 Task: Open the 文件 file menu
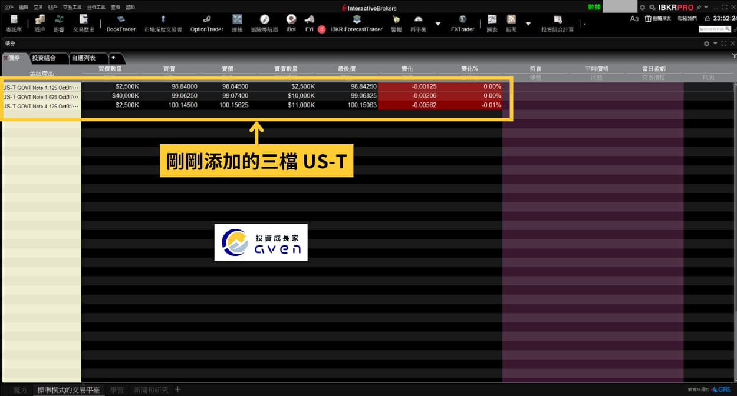coord(9,8)
